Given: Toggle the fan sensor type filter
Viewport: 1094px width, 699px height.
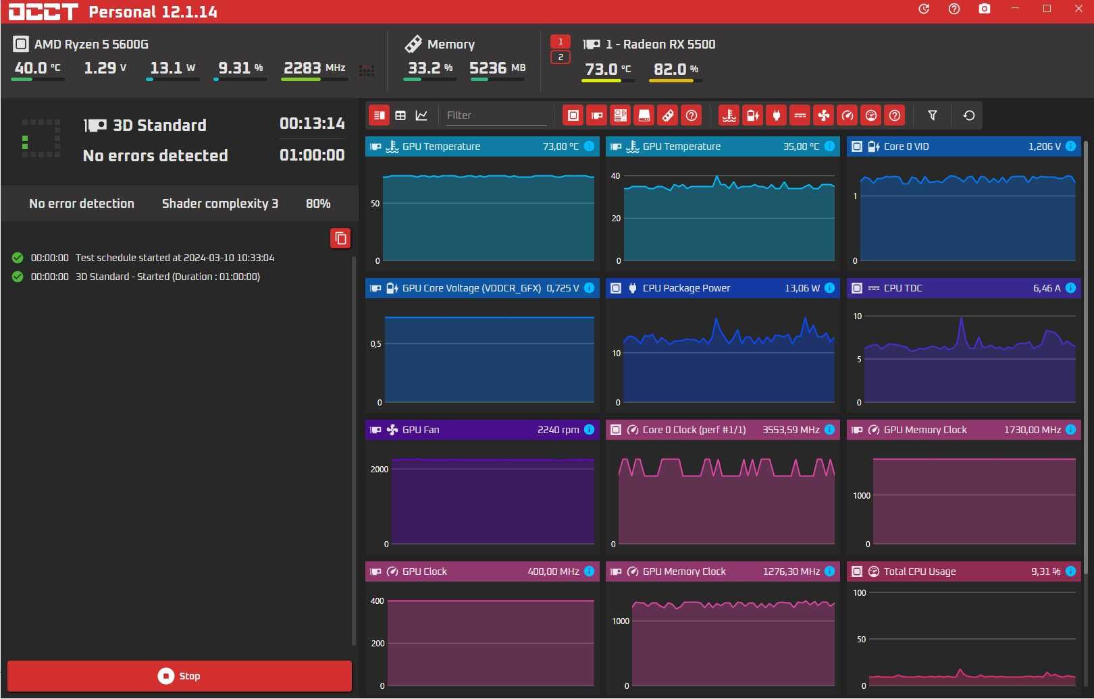Looking at the screenshot, I should (824, 115).
